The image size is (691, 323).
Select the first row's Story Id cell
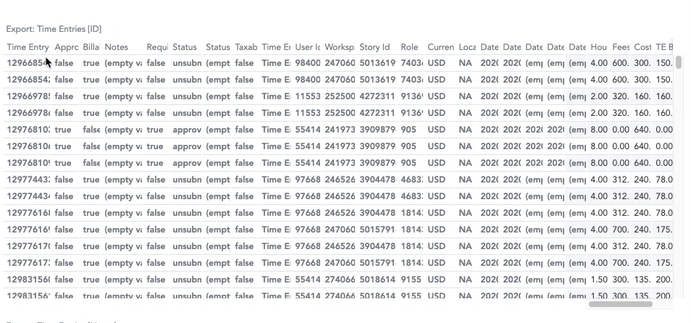point(377,63)
